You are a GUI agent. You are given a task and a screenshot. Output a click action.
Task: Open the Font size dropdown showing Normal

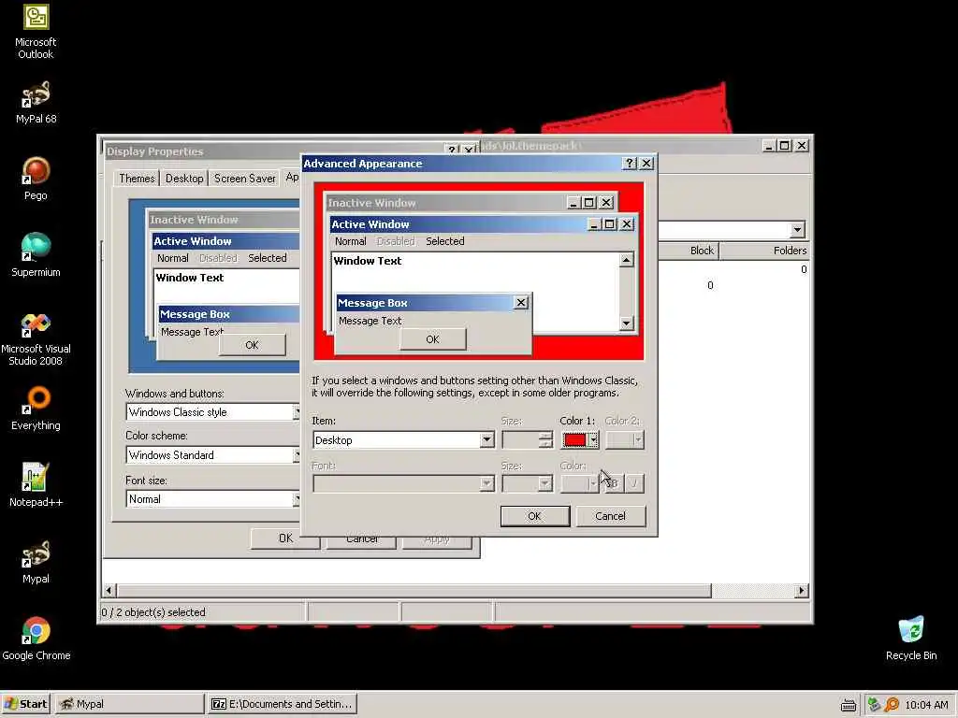click(213, 499)
